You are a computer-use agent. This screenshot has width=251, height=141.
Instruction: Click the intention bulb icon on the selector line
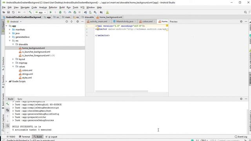98,29
